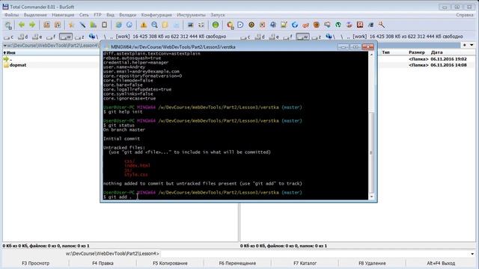
Task: Select the dopmat folder in left panel
Action: [18, 65]
